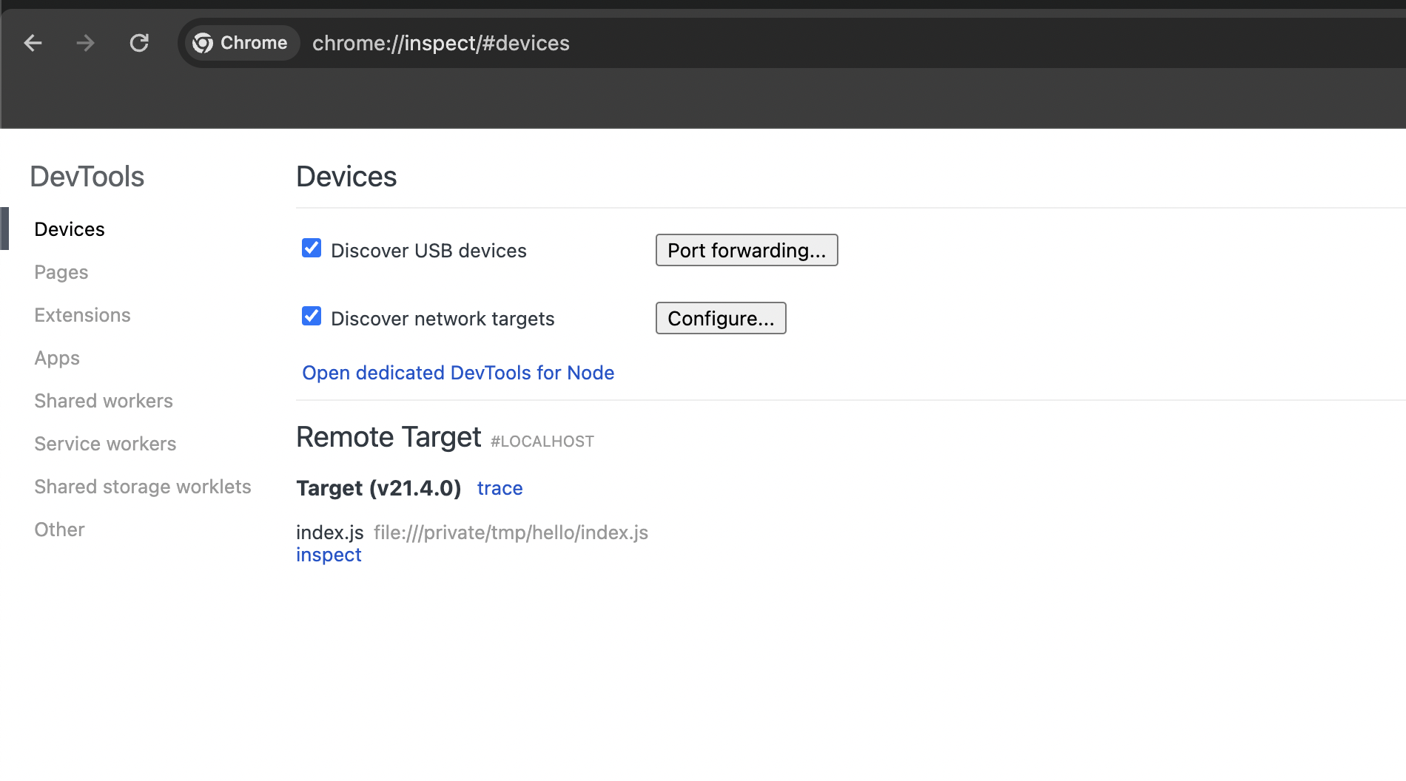Click the browser forward arrow
Image resolution: width=1406 pixels, height=781 pixels.
point(86,43)
